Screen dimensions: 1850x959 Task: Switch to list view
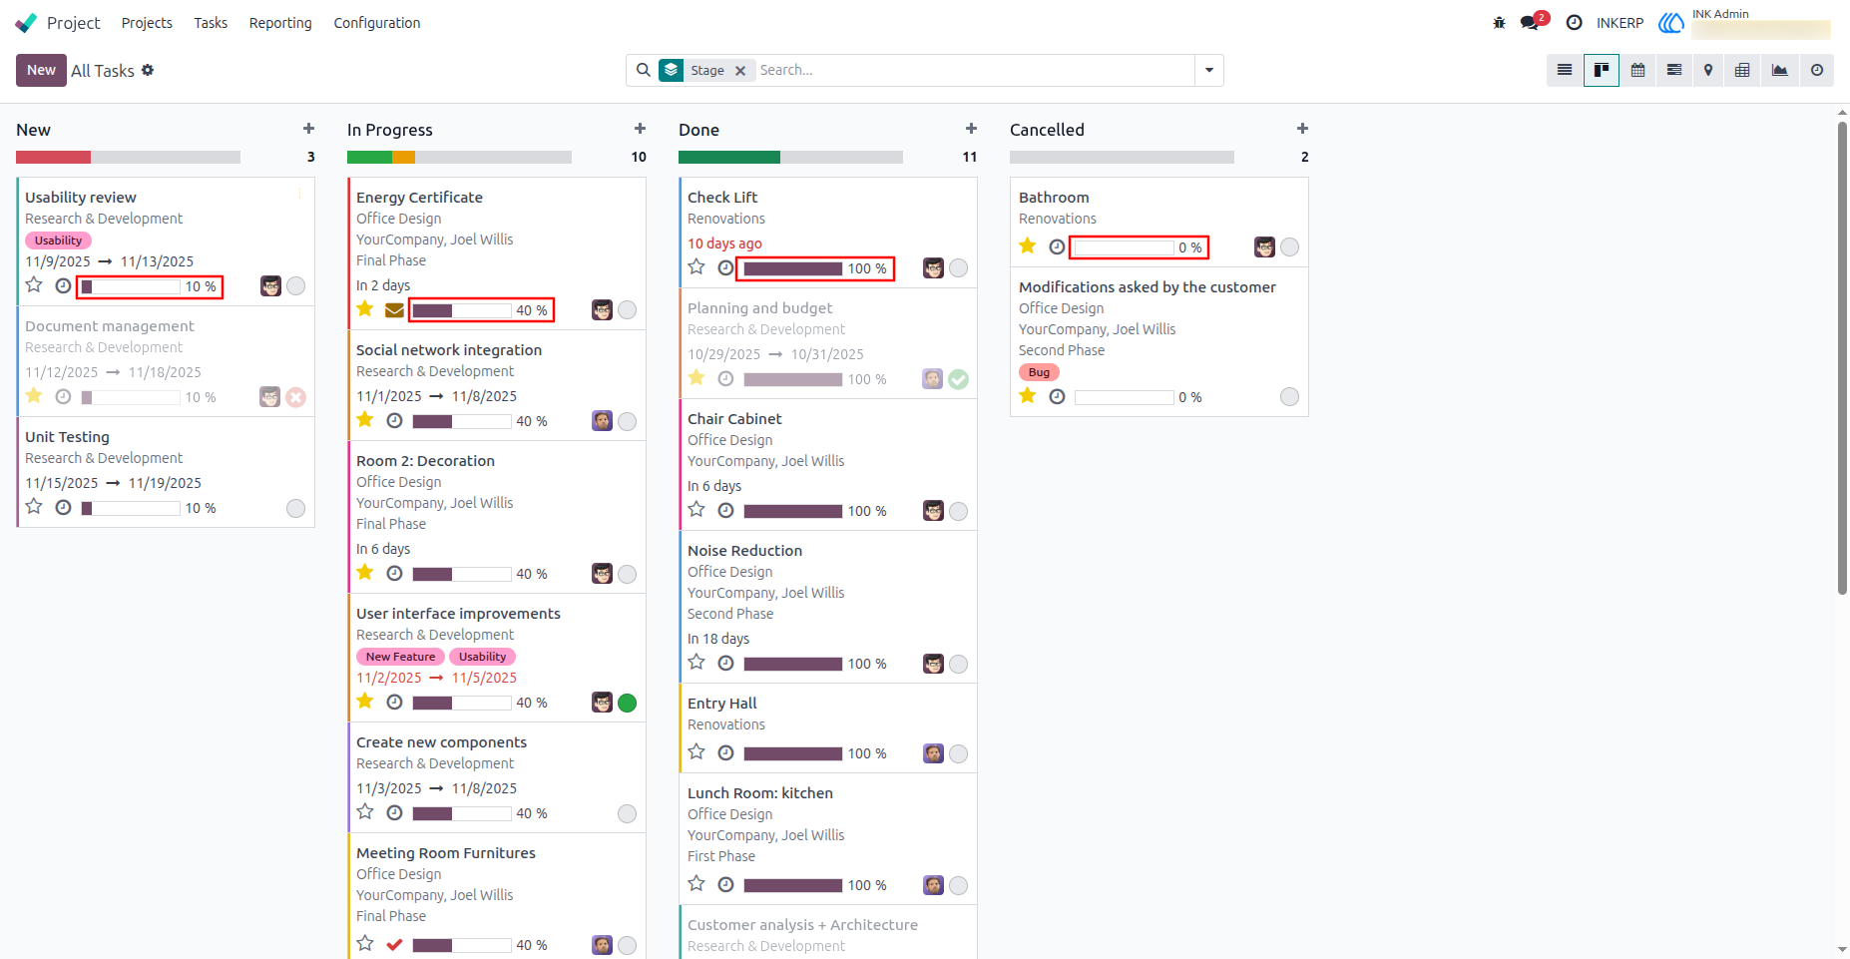tap(1565, 70)
